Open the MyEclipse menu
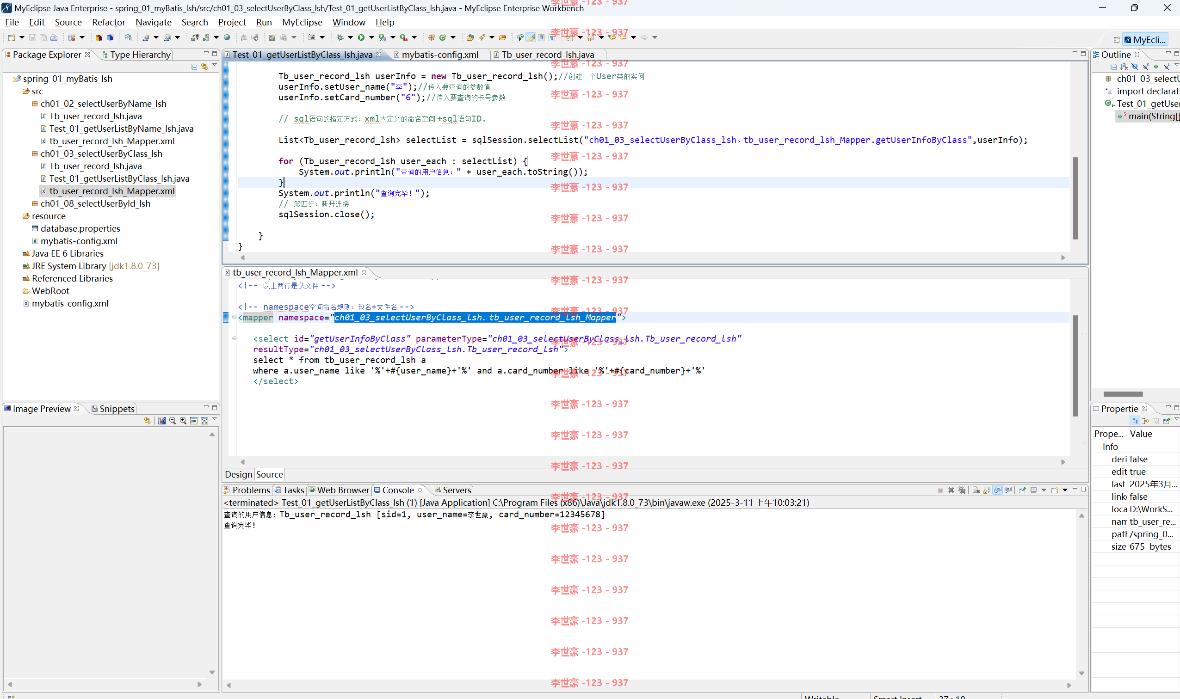Screen dimensions: 1180x699 [x=302, y=22]
